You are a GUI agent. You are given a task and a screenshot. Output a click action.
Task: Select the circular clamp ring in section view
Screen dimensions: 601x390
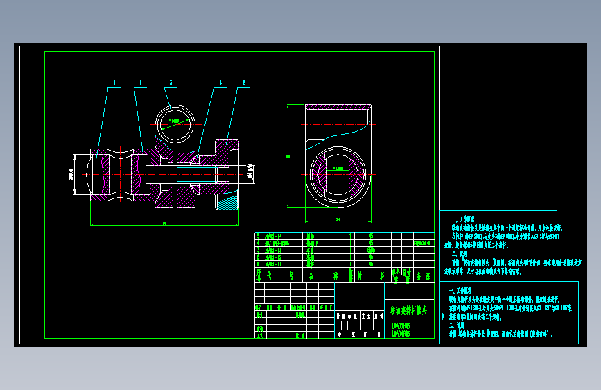(175, 124)
